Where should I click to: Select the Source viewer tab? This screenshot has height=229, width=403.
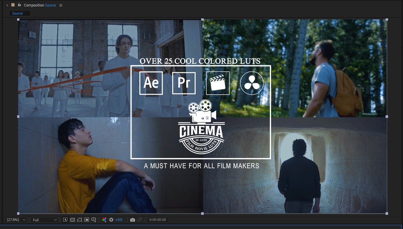[17, 13]
